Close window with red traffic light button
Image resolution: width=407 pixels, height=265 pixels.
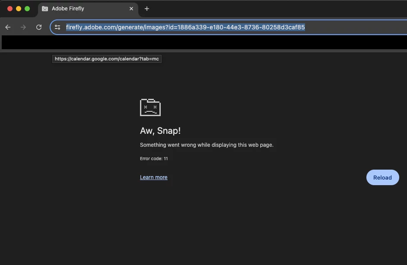[10, 9]
